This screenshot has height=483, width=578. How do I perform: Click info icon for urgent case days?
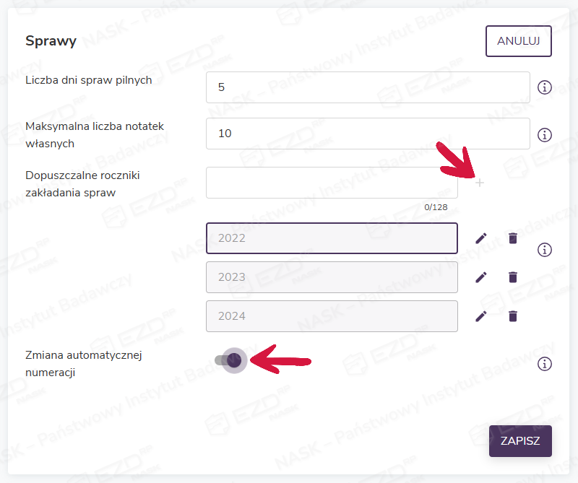point(545,87)
